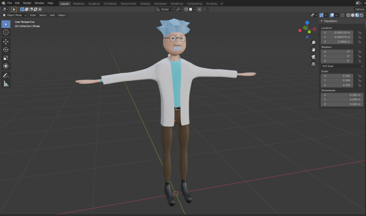The image size is (366, 216).
Task: Open the viewport Select menu
Action: pyautogui.click(x=43, y=15)
